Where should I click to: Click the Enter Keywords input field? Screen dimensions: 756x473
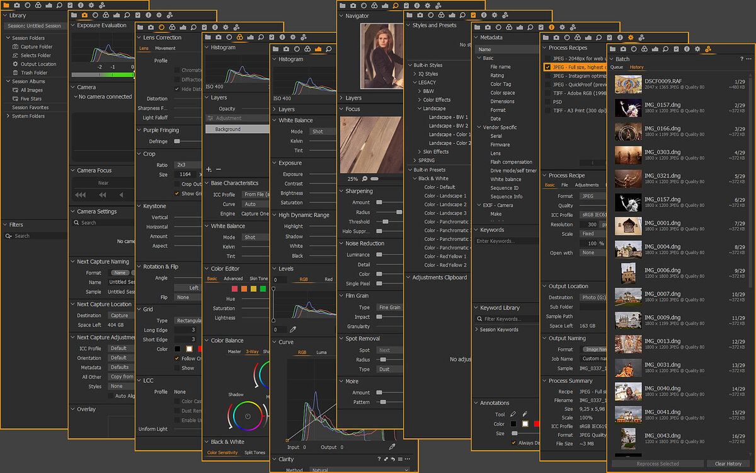(x=506, y=241)
